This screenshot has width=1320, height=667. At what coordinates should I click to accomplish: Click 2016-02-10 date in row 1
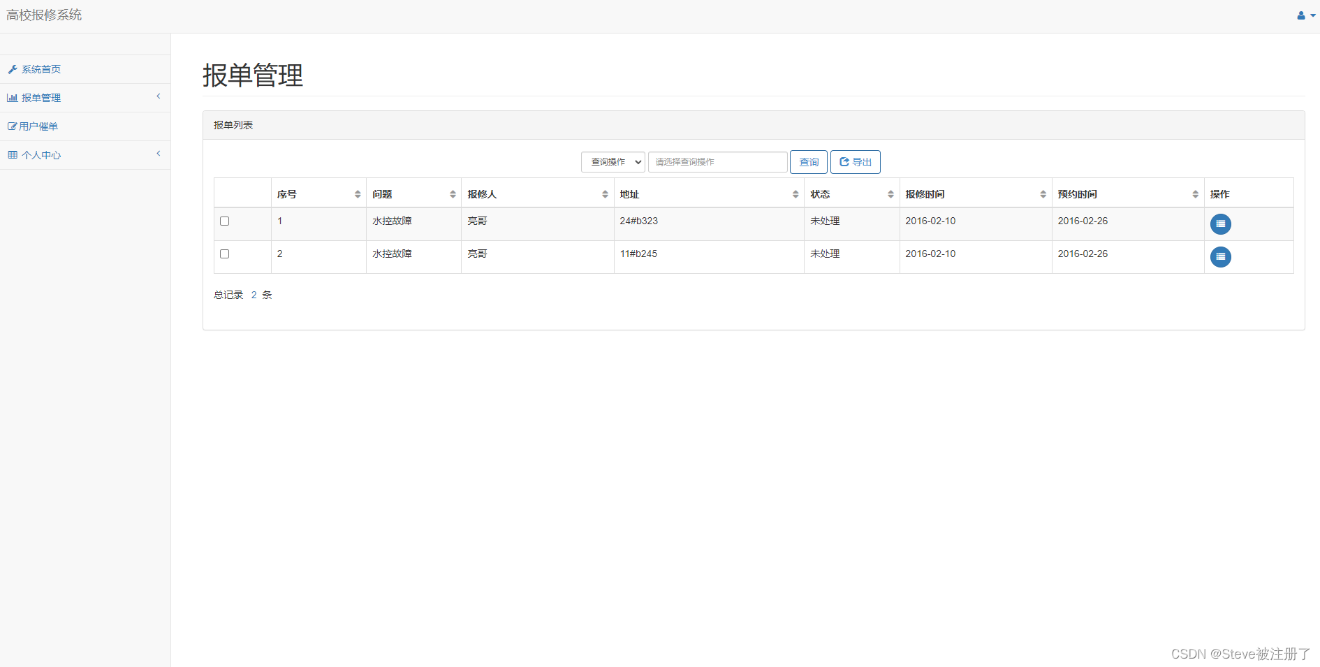click(930, 221)
